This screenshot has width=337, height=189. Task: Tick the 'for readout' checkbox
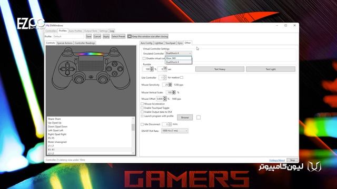point(182,77)
